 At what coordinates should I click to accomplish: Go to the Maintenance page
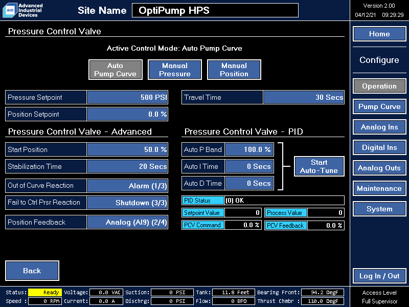point(379,188)
